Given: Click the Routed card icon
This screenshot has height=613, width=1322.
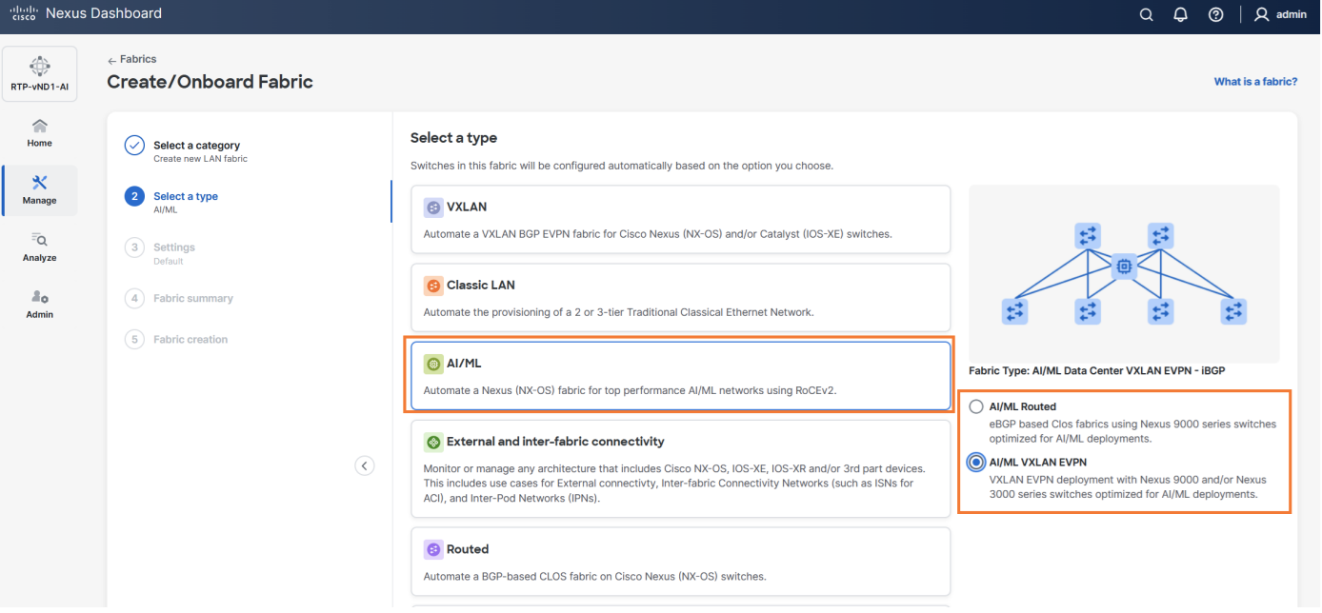Looking at the screenshot, I should pos(433,549).
